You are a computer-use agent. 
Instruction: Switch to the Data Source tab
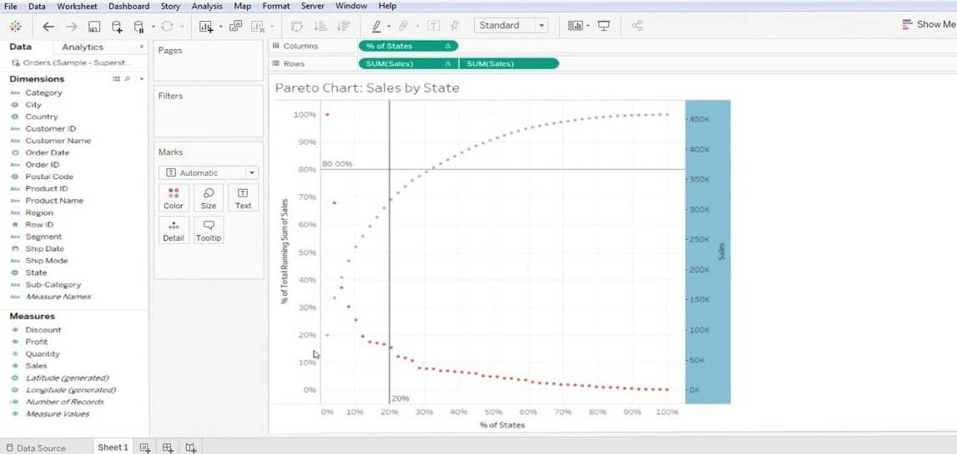35,448
